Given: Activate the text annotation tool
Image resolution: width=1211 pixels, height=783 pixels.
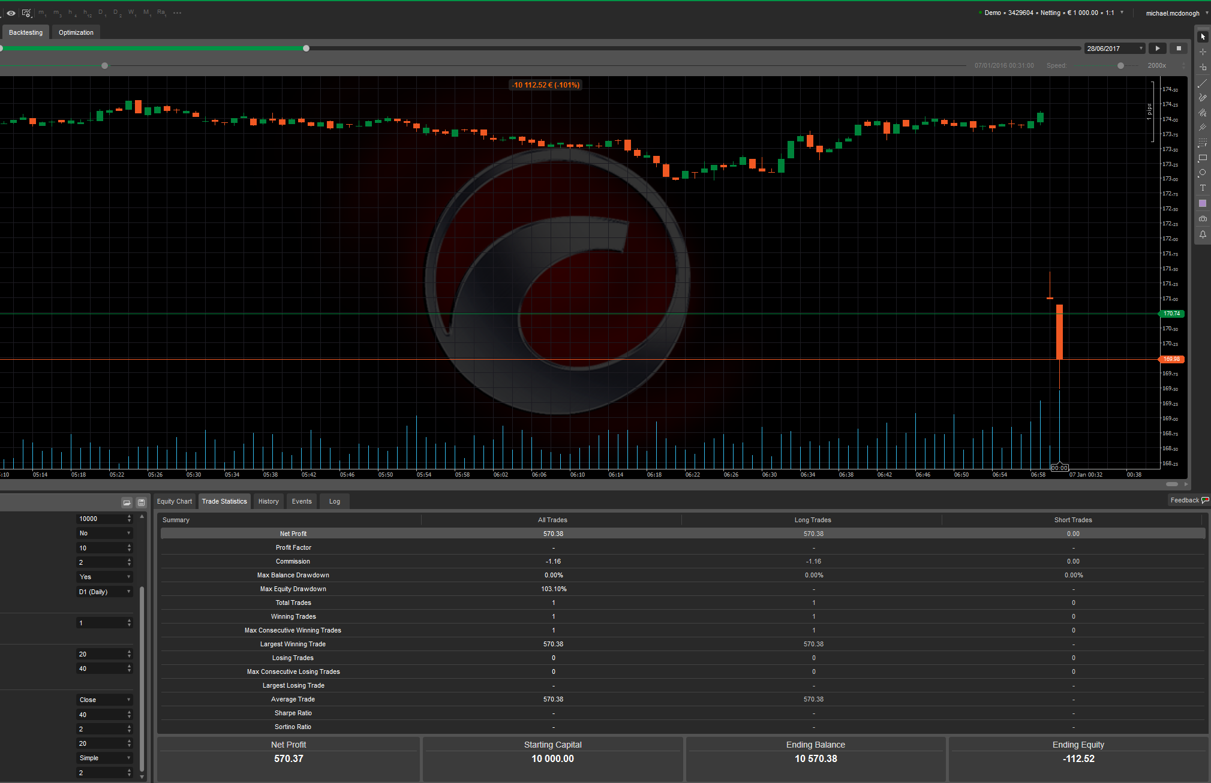Looking at the screenshot, I should tap(1203, 188).
